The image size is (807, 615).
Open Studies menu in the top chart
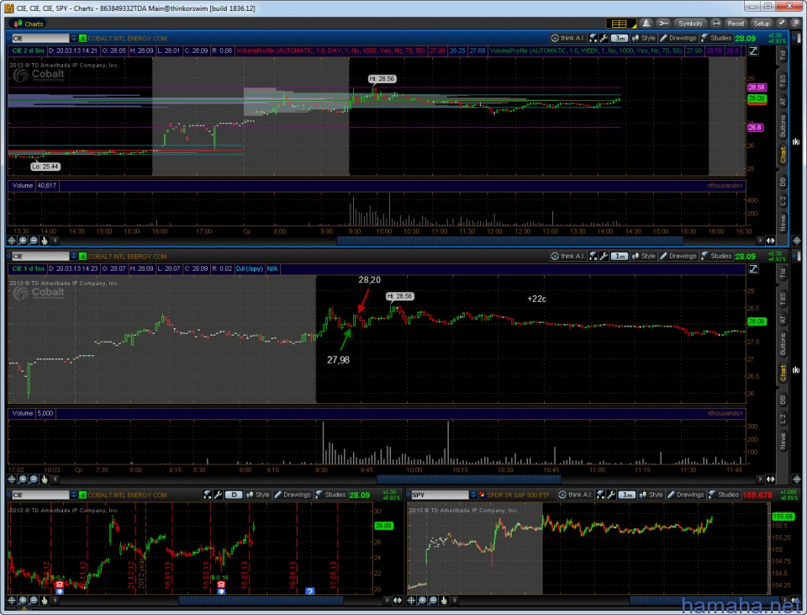click(716, 38)
